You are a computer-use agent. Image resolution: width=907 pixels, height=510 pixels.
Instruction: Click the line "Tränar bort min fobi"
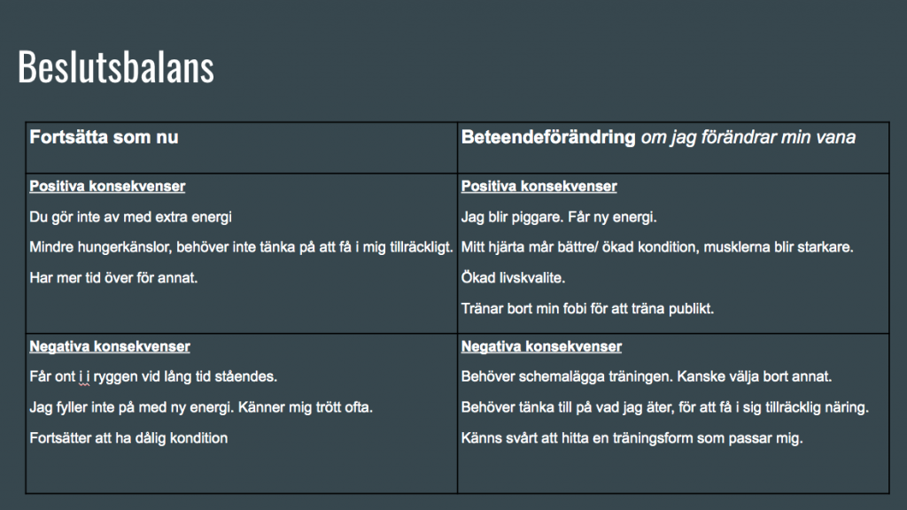click(x=587, y=308)
